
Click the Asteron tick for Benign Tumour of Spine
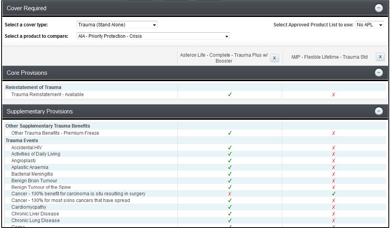coord(230,187)
